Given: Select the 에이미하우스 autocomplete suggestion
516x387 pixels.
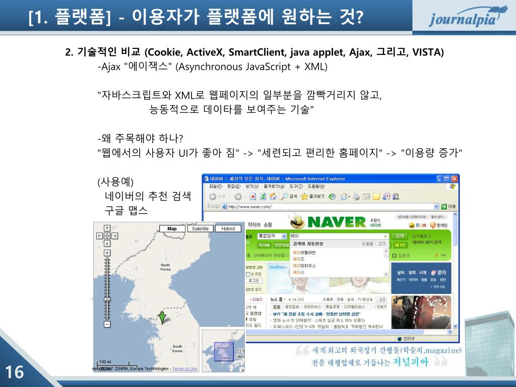Looking at the screenshot, I should click(304, 266).
